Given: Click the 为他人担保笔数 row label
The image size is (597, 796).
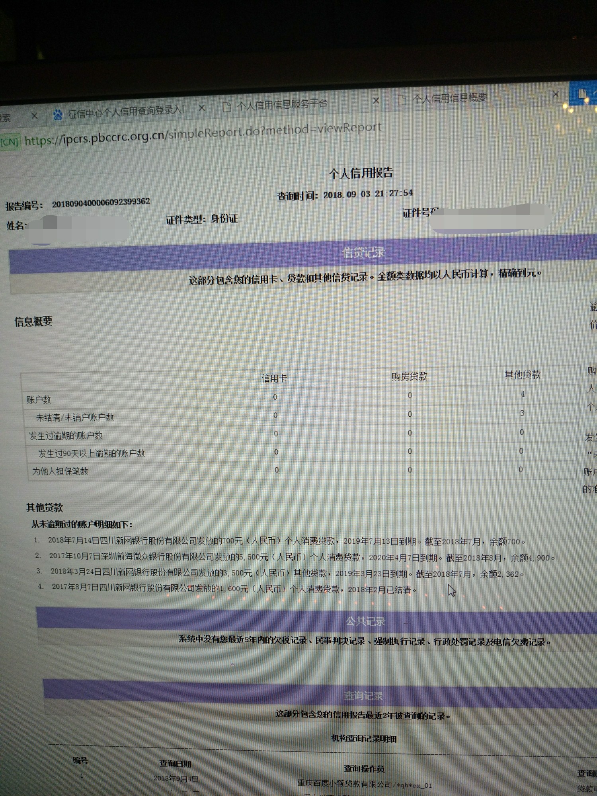Looking at the screenshot, I should coord(60,472).
